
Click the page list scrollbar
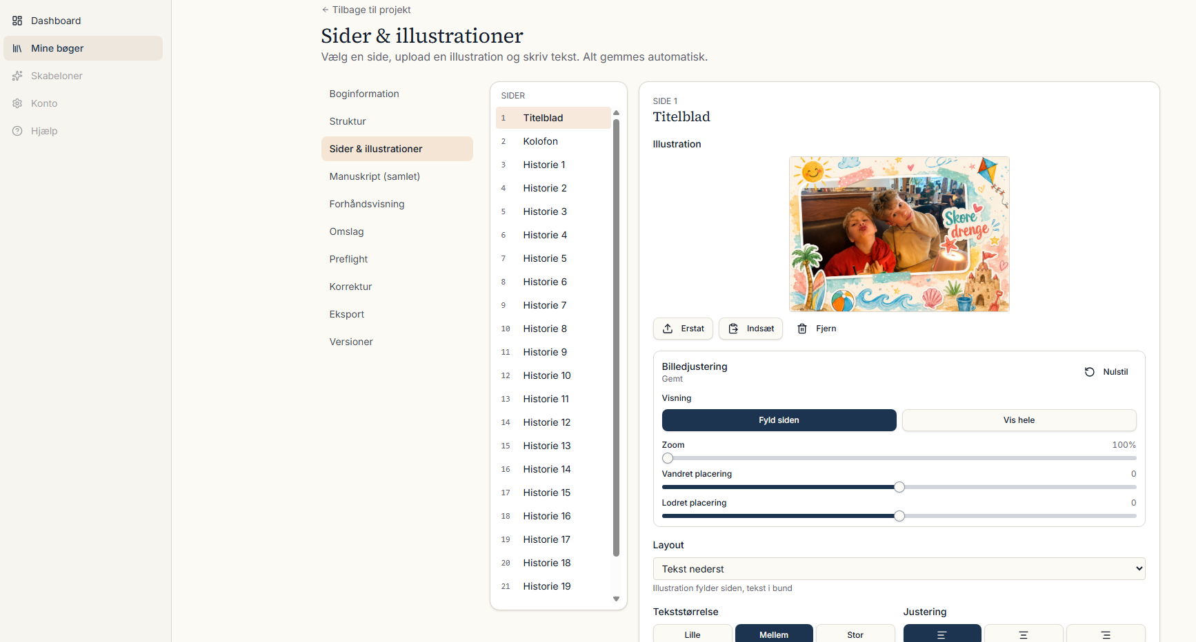(x=616, y=338)
